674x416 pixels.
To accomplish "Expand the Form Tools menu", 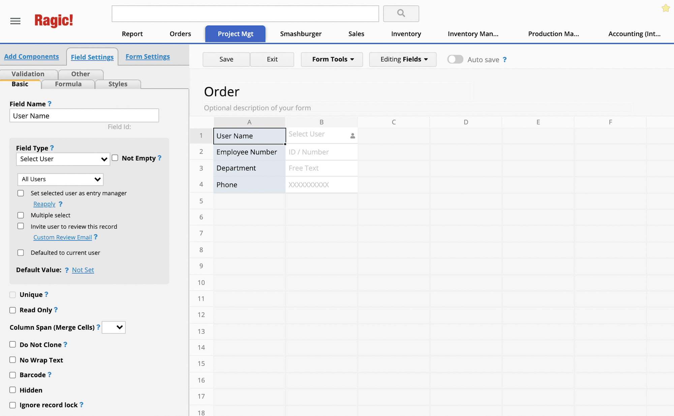I will point(332,59).
